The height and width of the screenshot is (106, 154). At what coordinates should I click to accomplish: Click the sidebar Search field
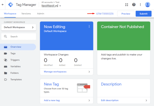pos(19,37)
